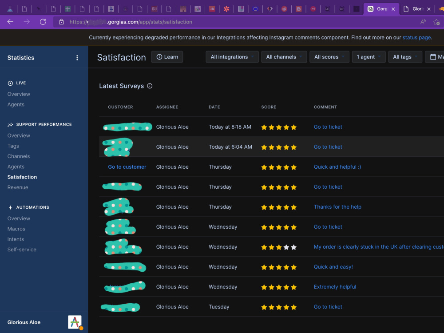Viewport: 444px width, 333px height.
Task: Open the status page link
Action: [416, 37]
